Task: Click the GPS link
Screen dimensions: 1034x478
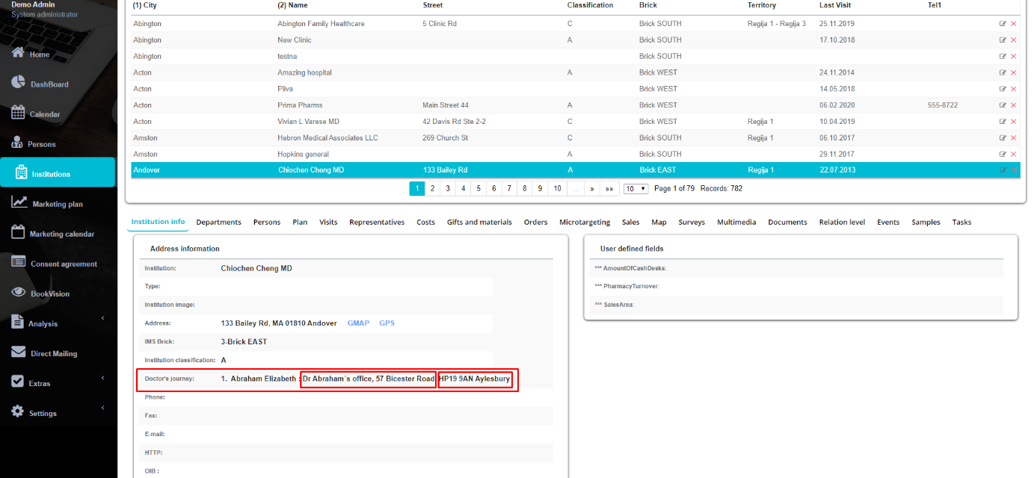Action: click(387, 323)
